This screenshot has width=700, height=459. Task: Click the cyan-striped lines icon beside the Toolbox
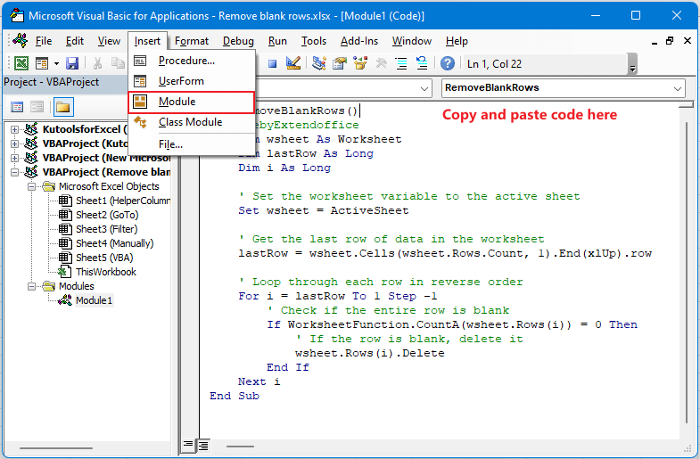tap(401, 63)
